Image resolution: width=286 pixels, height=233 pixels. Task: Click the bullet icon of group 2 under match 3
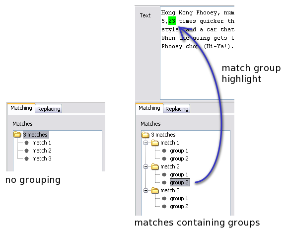click(x=164, y=206)
